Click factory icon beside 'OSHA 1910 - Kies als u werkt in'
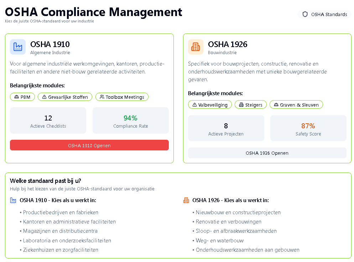This screenshot has height=262, width=354. [13, 200]
